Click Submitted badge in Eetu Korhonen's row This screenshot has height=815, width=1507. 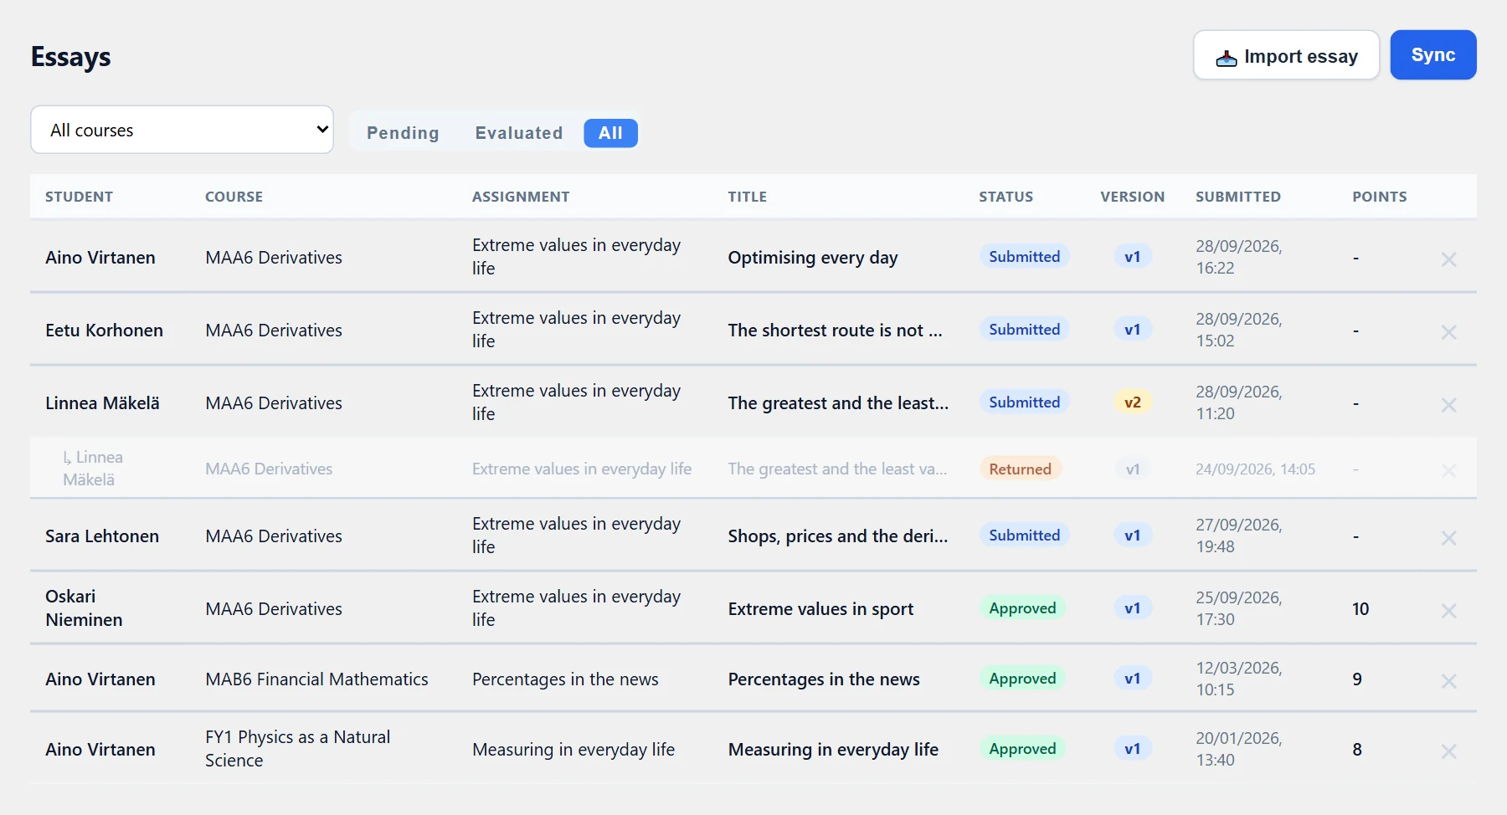pos(1025,330)
